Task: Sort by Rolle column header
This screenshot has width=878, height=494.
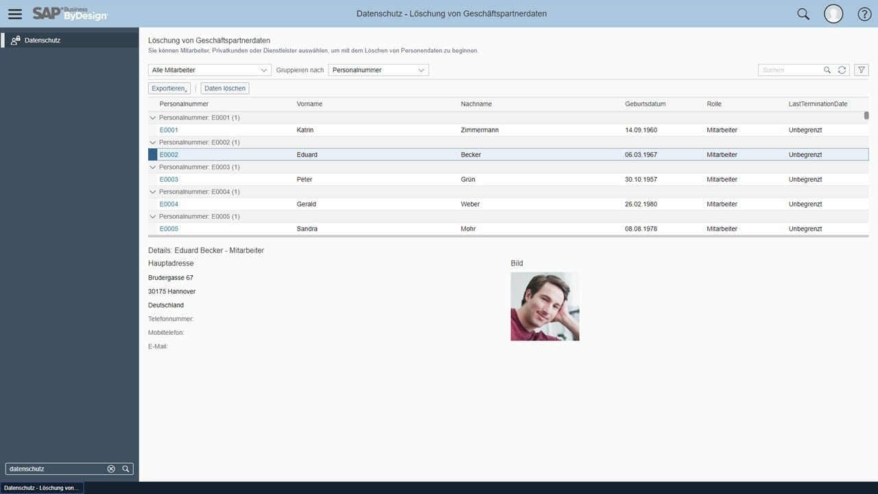Action: pos(714,104)
